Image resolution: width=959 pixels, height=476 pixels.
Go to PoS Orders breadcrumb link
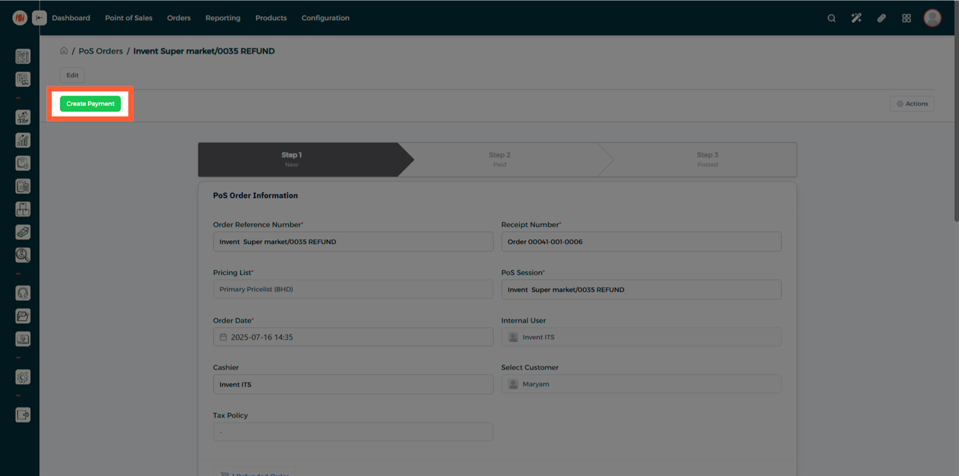point(100,51)
